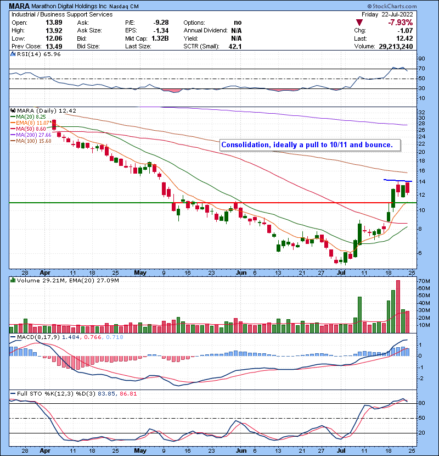Click the Mkt Cap value 1.32B
This screenshot has width=439, height=456.
click(x=160, y=38)
